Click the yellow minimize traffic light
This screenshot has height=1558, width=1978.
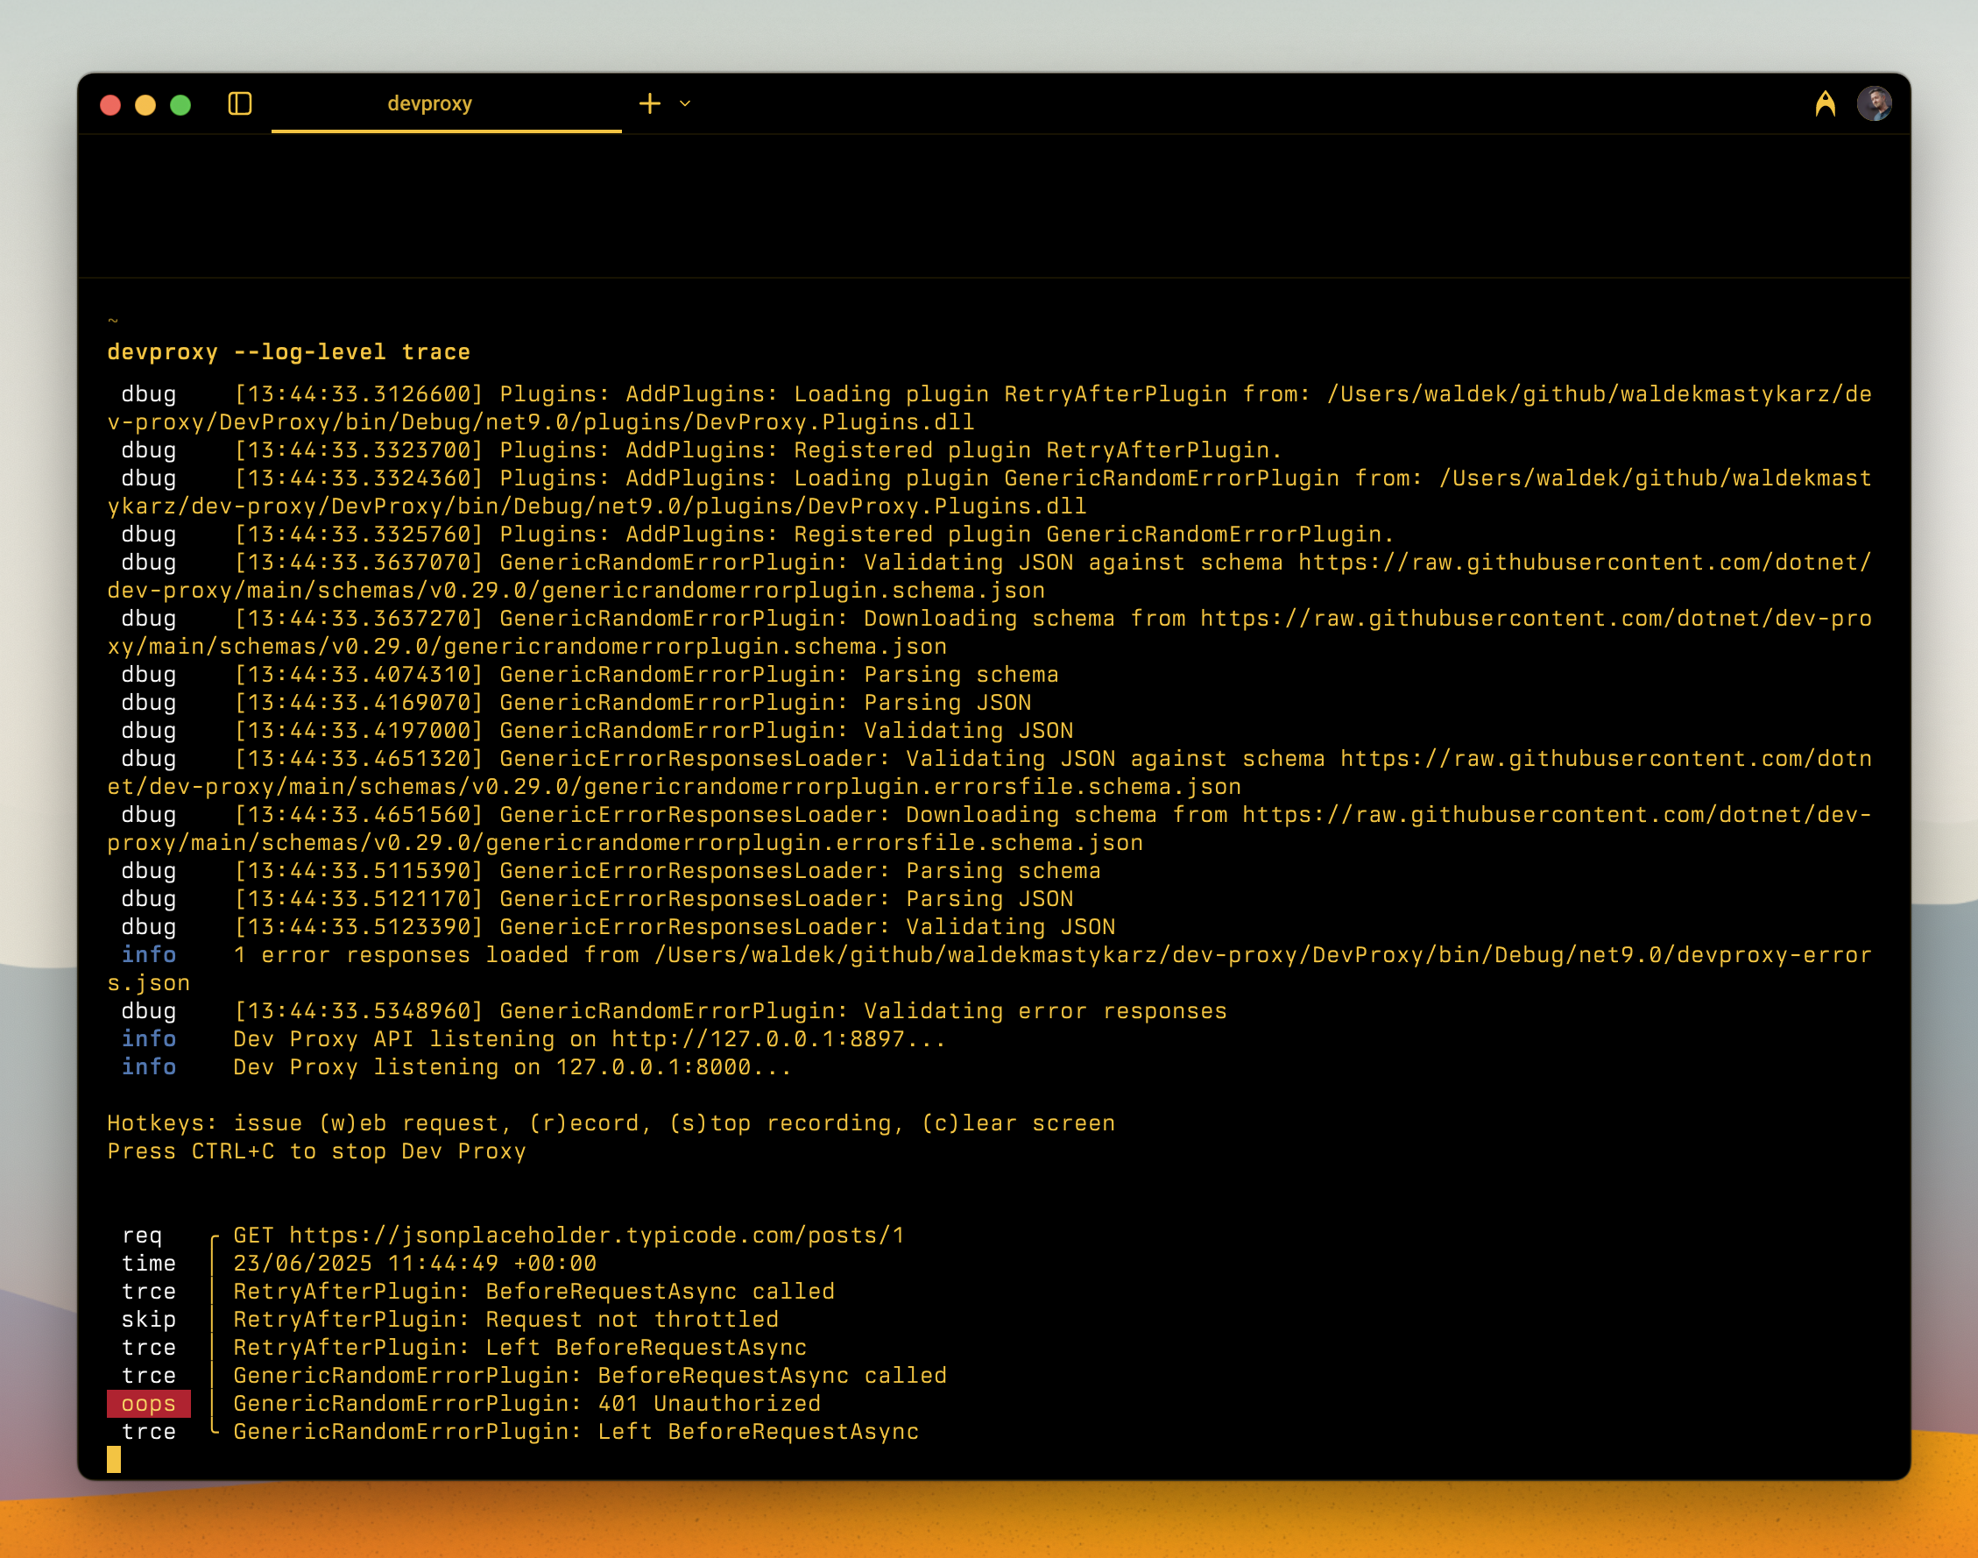point(145,105)
